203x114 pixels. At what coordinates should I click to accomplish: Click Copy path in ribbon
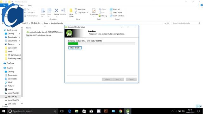(x=29, y=13)
